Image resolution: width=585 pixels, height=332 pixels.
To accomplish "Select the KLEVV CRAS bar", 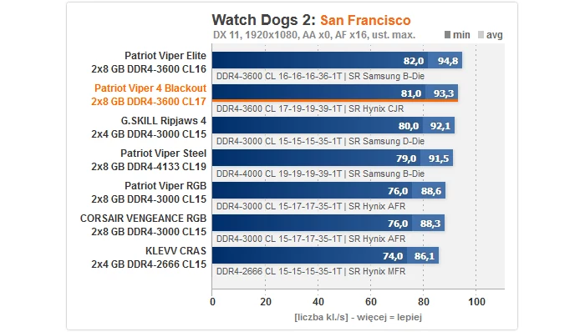I will click(325, 256).
